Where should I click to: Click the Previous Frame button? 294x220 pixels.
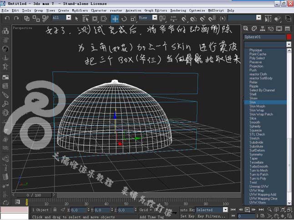[240, 210]
